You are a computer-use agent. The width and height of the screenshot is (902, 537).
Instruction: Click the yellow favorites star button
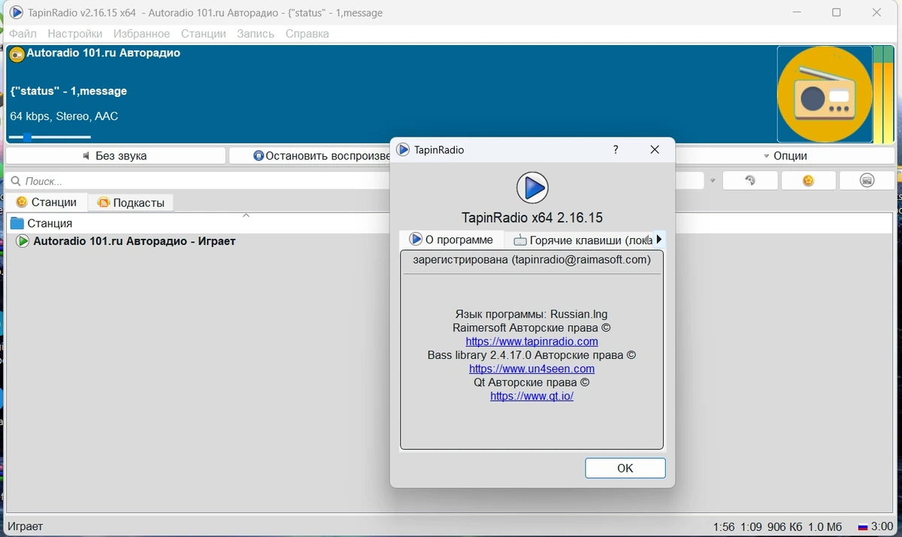pos(809,181)
